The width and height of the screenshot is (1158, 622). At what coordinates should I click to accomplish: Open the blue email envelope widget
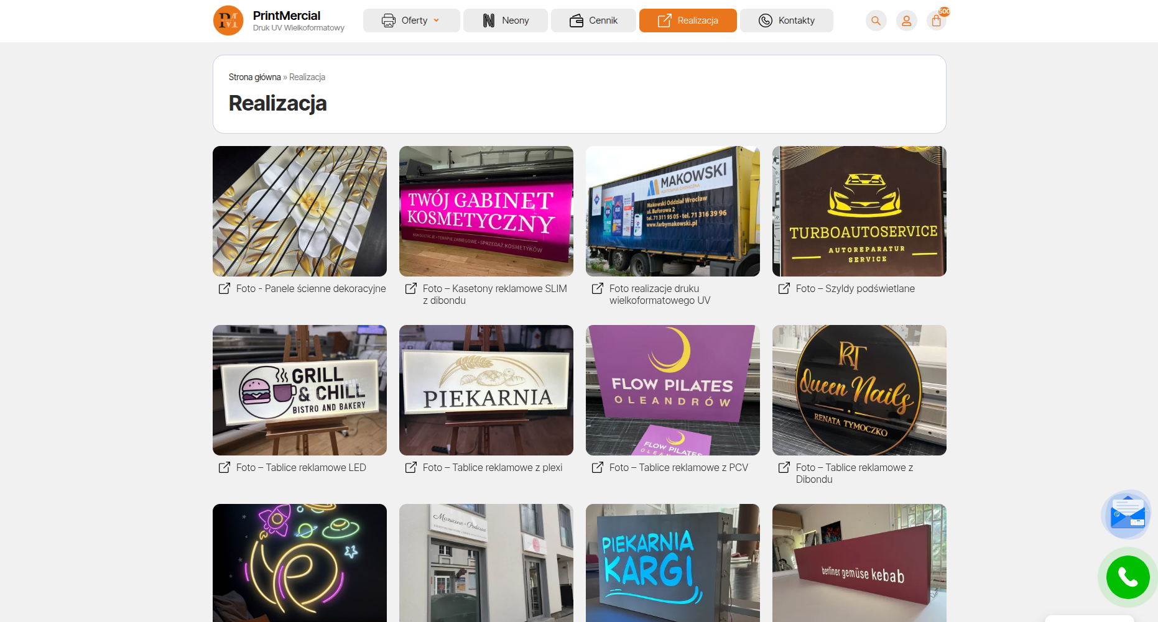1128,513
